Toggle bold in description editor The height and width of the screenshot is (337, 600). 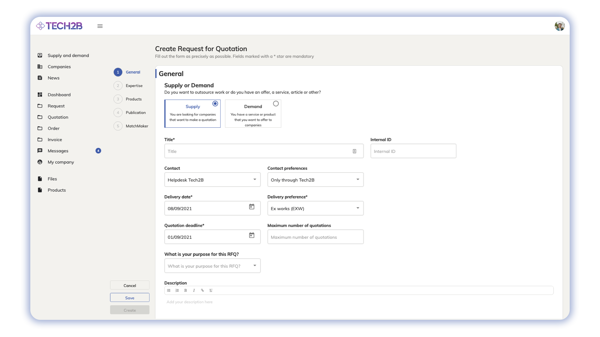186,291
